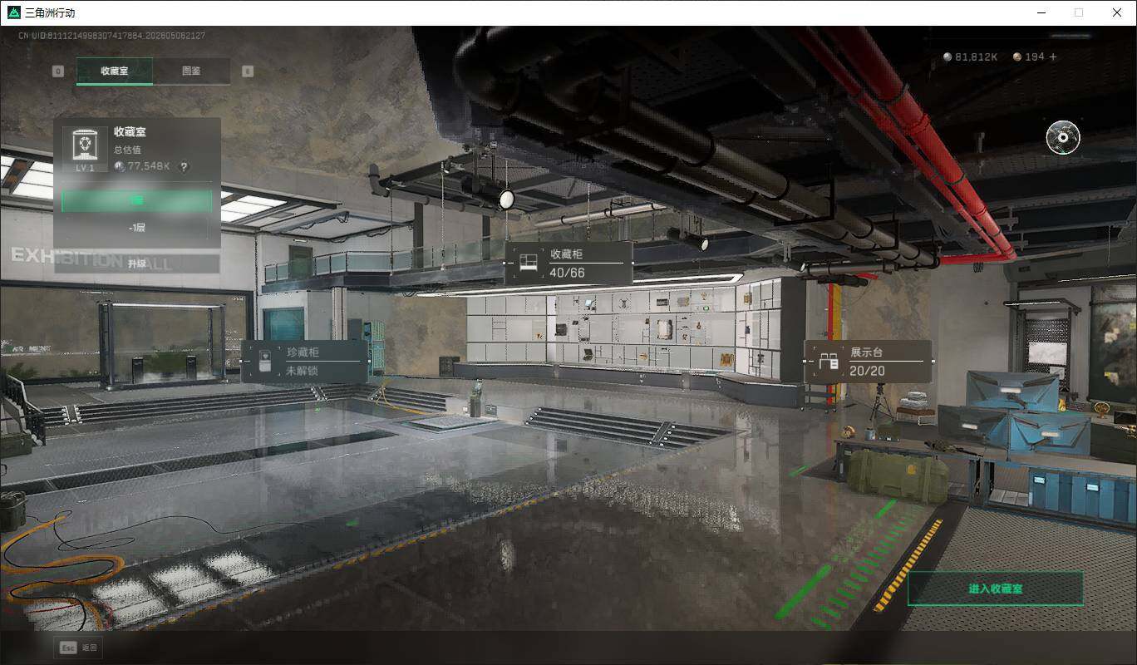The image size is (1137, 665).
Task: Add more currency with the plus sign
Action: [x=1053, y=57]
